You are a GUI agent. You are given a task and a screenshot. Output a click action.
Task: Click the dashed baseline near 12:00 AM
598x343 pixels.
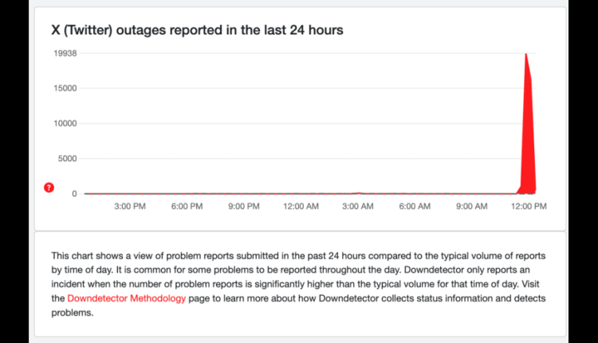(x=301, y=194)
